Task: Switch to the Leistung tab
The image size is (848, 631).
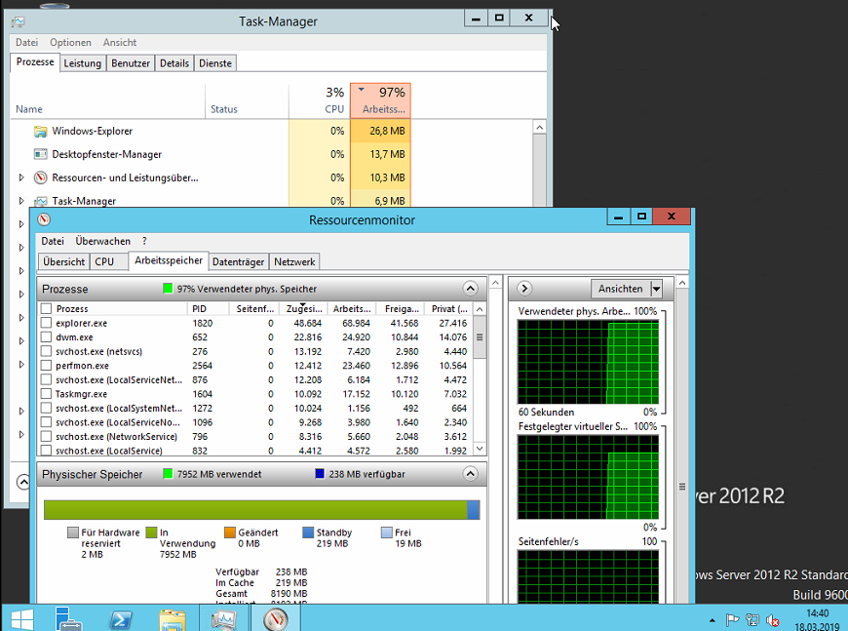Action: [82, 63]
